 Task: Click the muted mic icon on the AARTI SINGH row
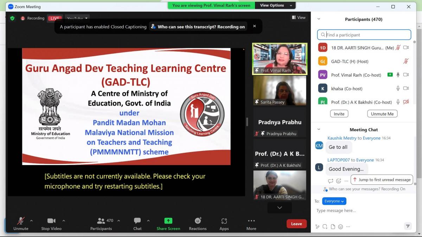[x=398, y=47]
